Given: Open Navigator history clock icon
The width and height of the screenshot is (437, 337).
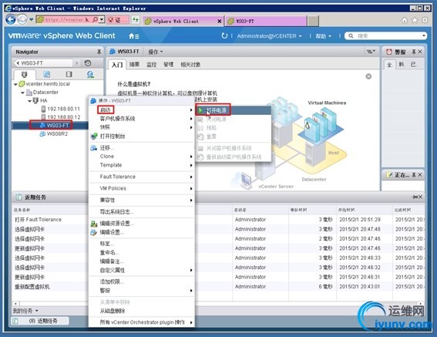Looking at the screenshot, I should pyautogui.click(x=88, y=63).
